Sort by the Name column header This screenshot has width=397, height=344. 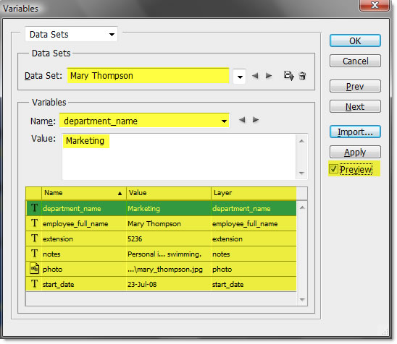click(x=83, y=193)
